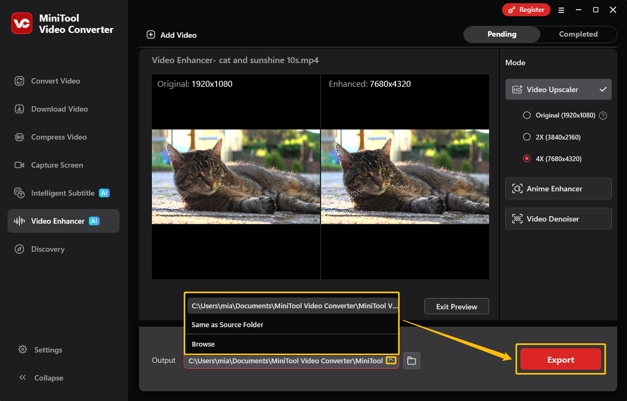Click Exit Preview
Viewport: 627px width, 401px height.
(x=456, y=306)
